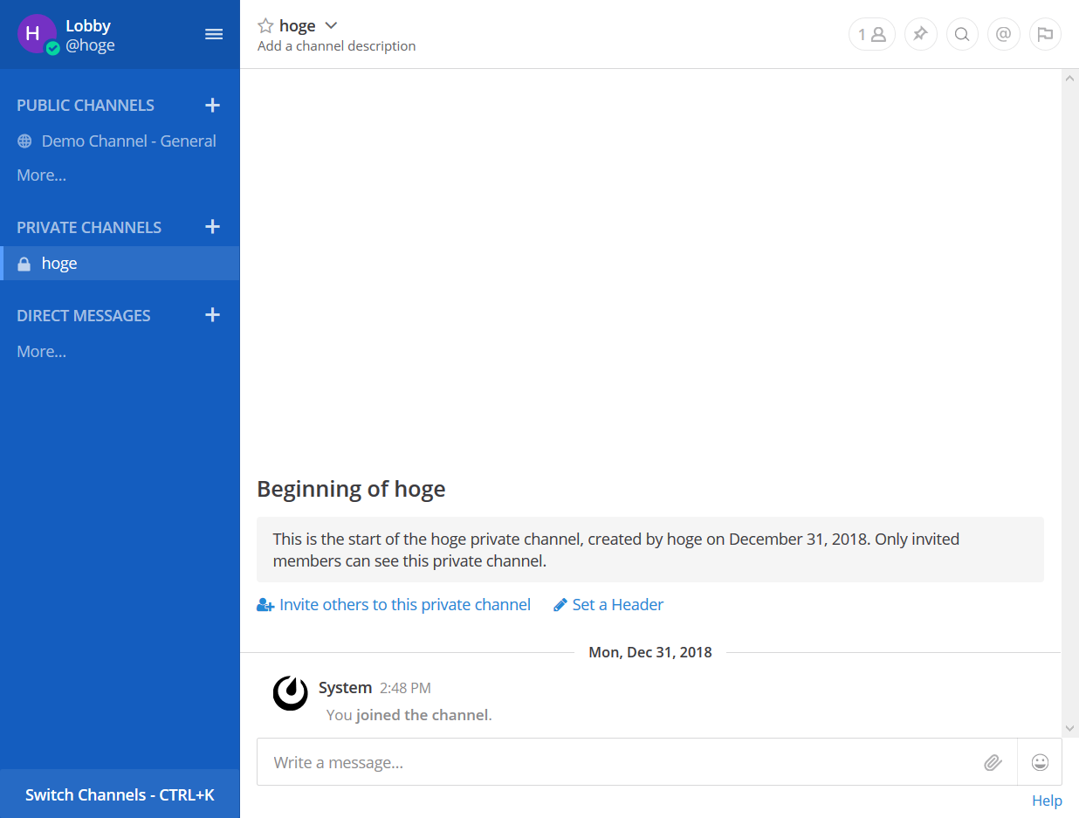Open the flagged posts icon
This screenshot has width=1079, height=818.
click(x=1045, y=34)
